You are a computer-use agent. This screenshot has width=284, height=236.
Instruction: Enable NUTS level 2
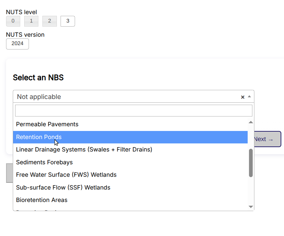click(x=49, y=21)
